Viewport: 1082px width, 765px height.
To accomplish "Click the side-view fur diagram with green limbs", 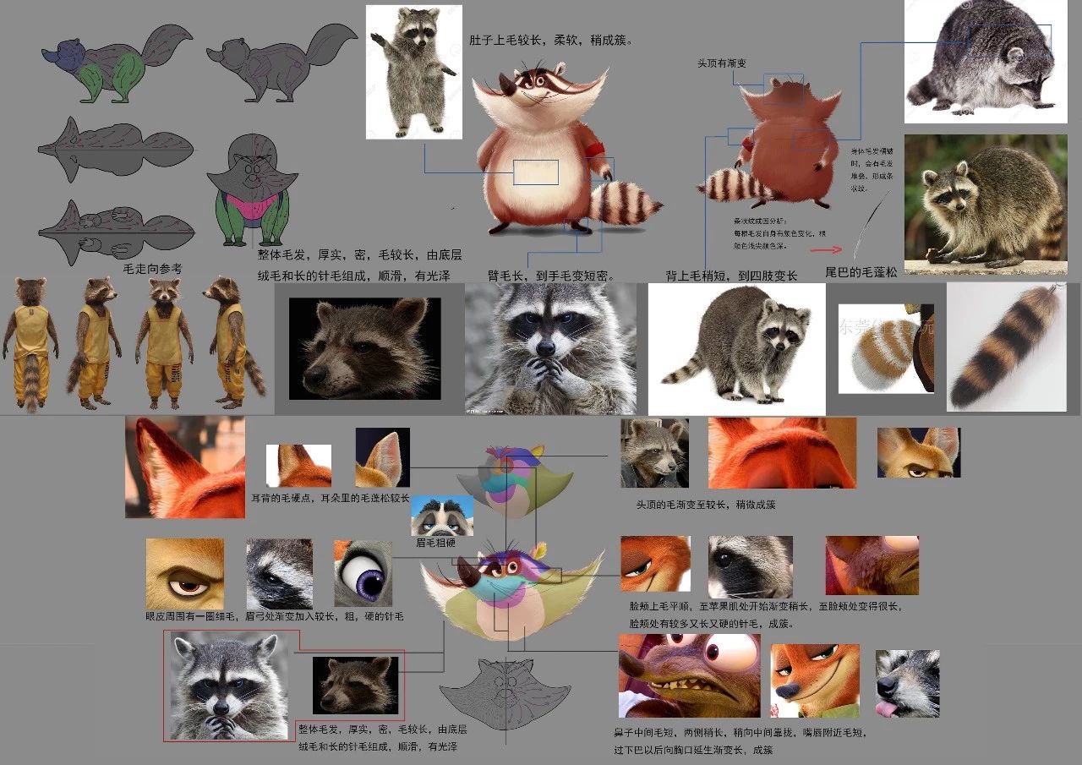I will 117,62.
